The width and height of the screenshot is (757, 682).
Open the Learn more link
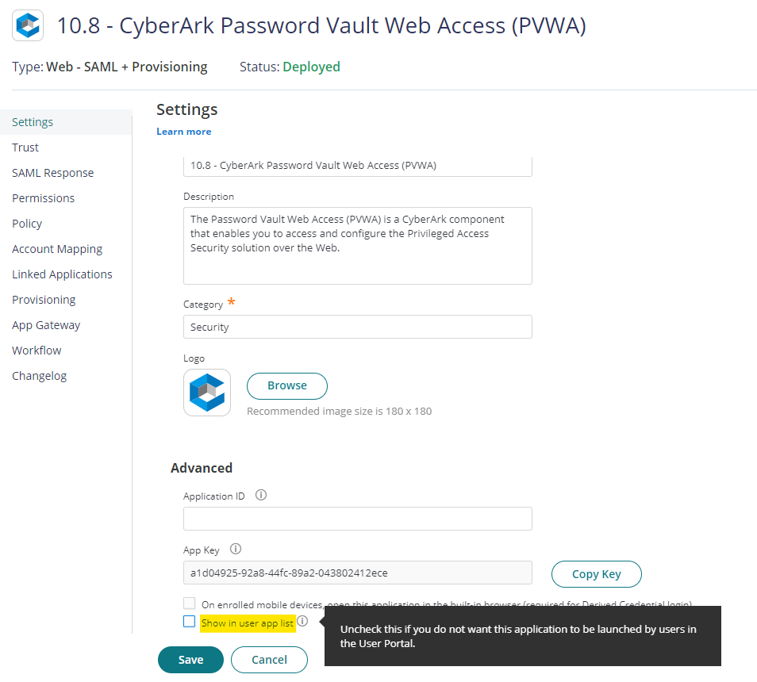pos(183,131)
